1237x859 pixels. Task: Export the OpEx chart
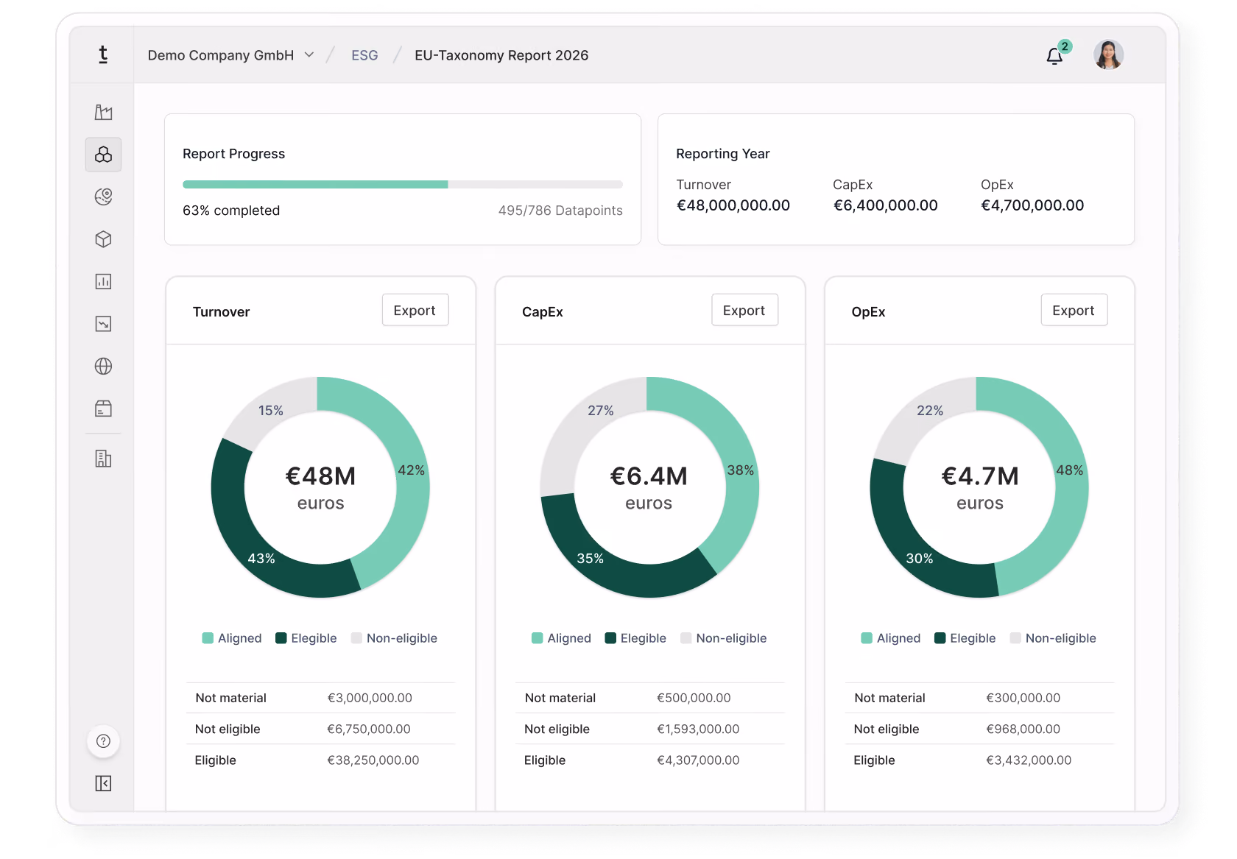(1074, 311)
